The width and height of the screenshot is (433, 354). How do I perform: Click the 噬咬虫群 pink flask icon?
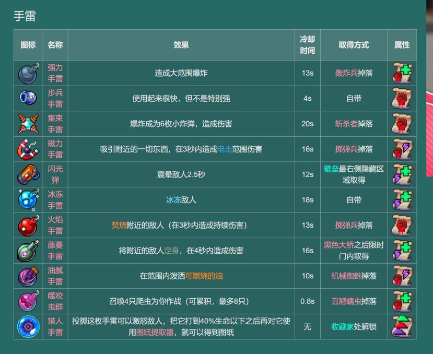pyautogui.click(x=28, y=301)
